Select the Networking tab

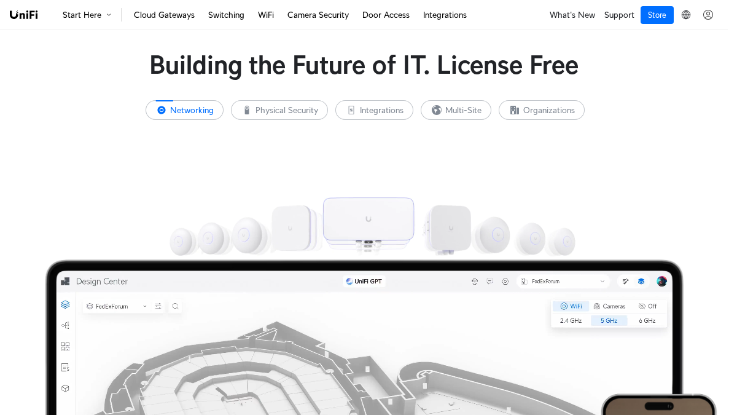click(184, 110)
